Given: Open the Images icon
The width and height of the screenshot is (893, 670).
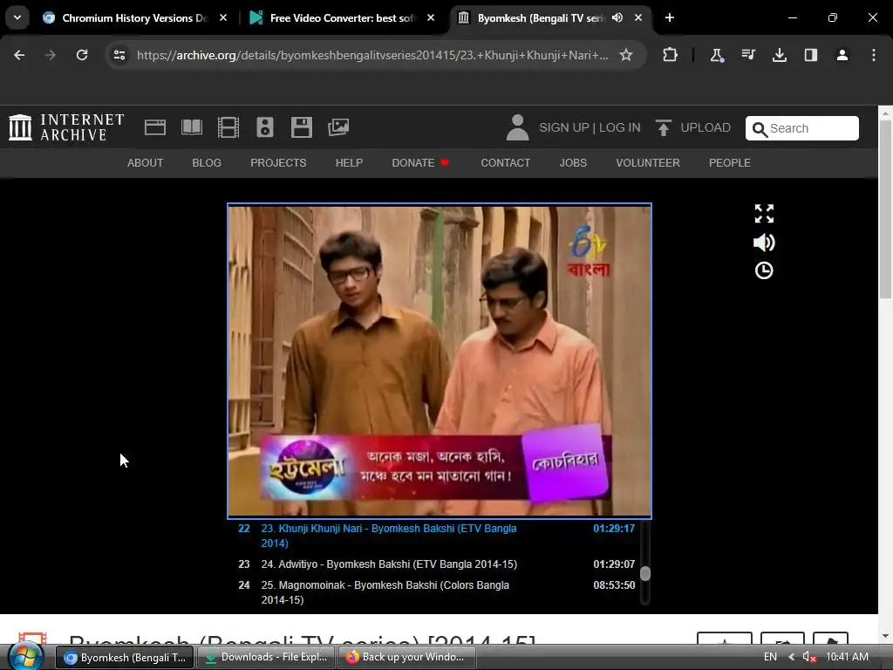Looking at the screenshot, I should tap(338, 127).
